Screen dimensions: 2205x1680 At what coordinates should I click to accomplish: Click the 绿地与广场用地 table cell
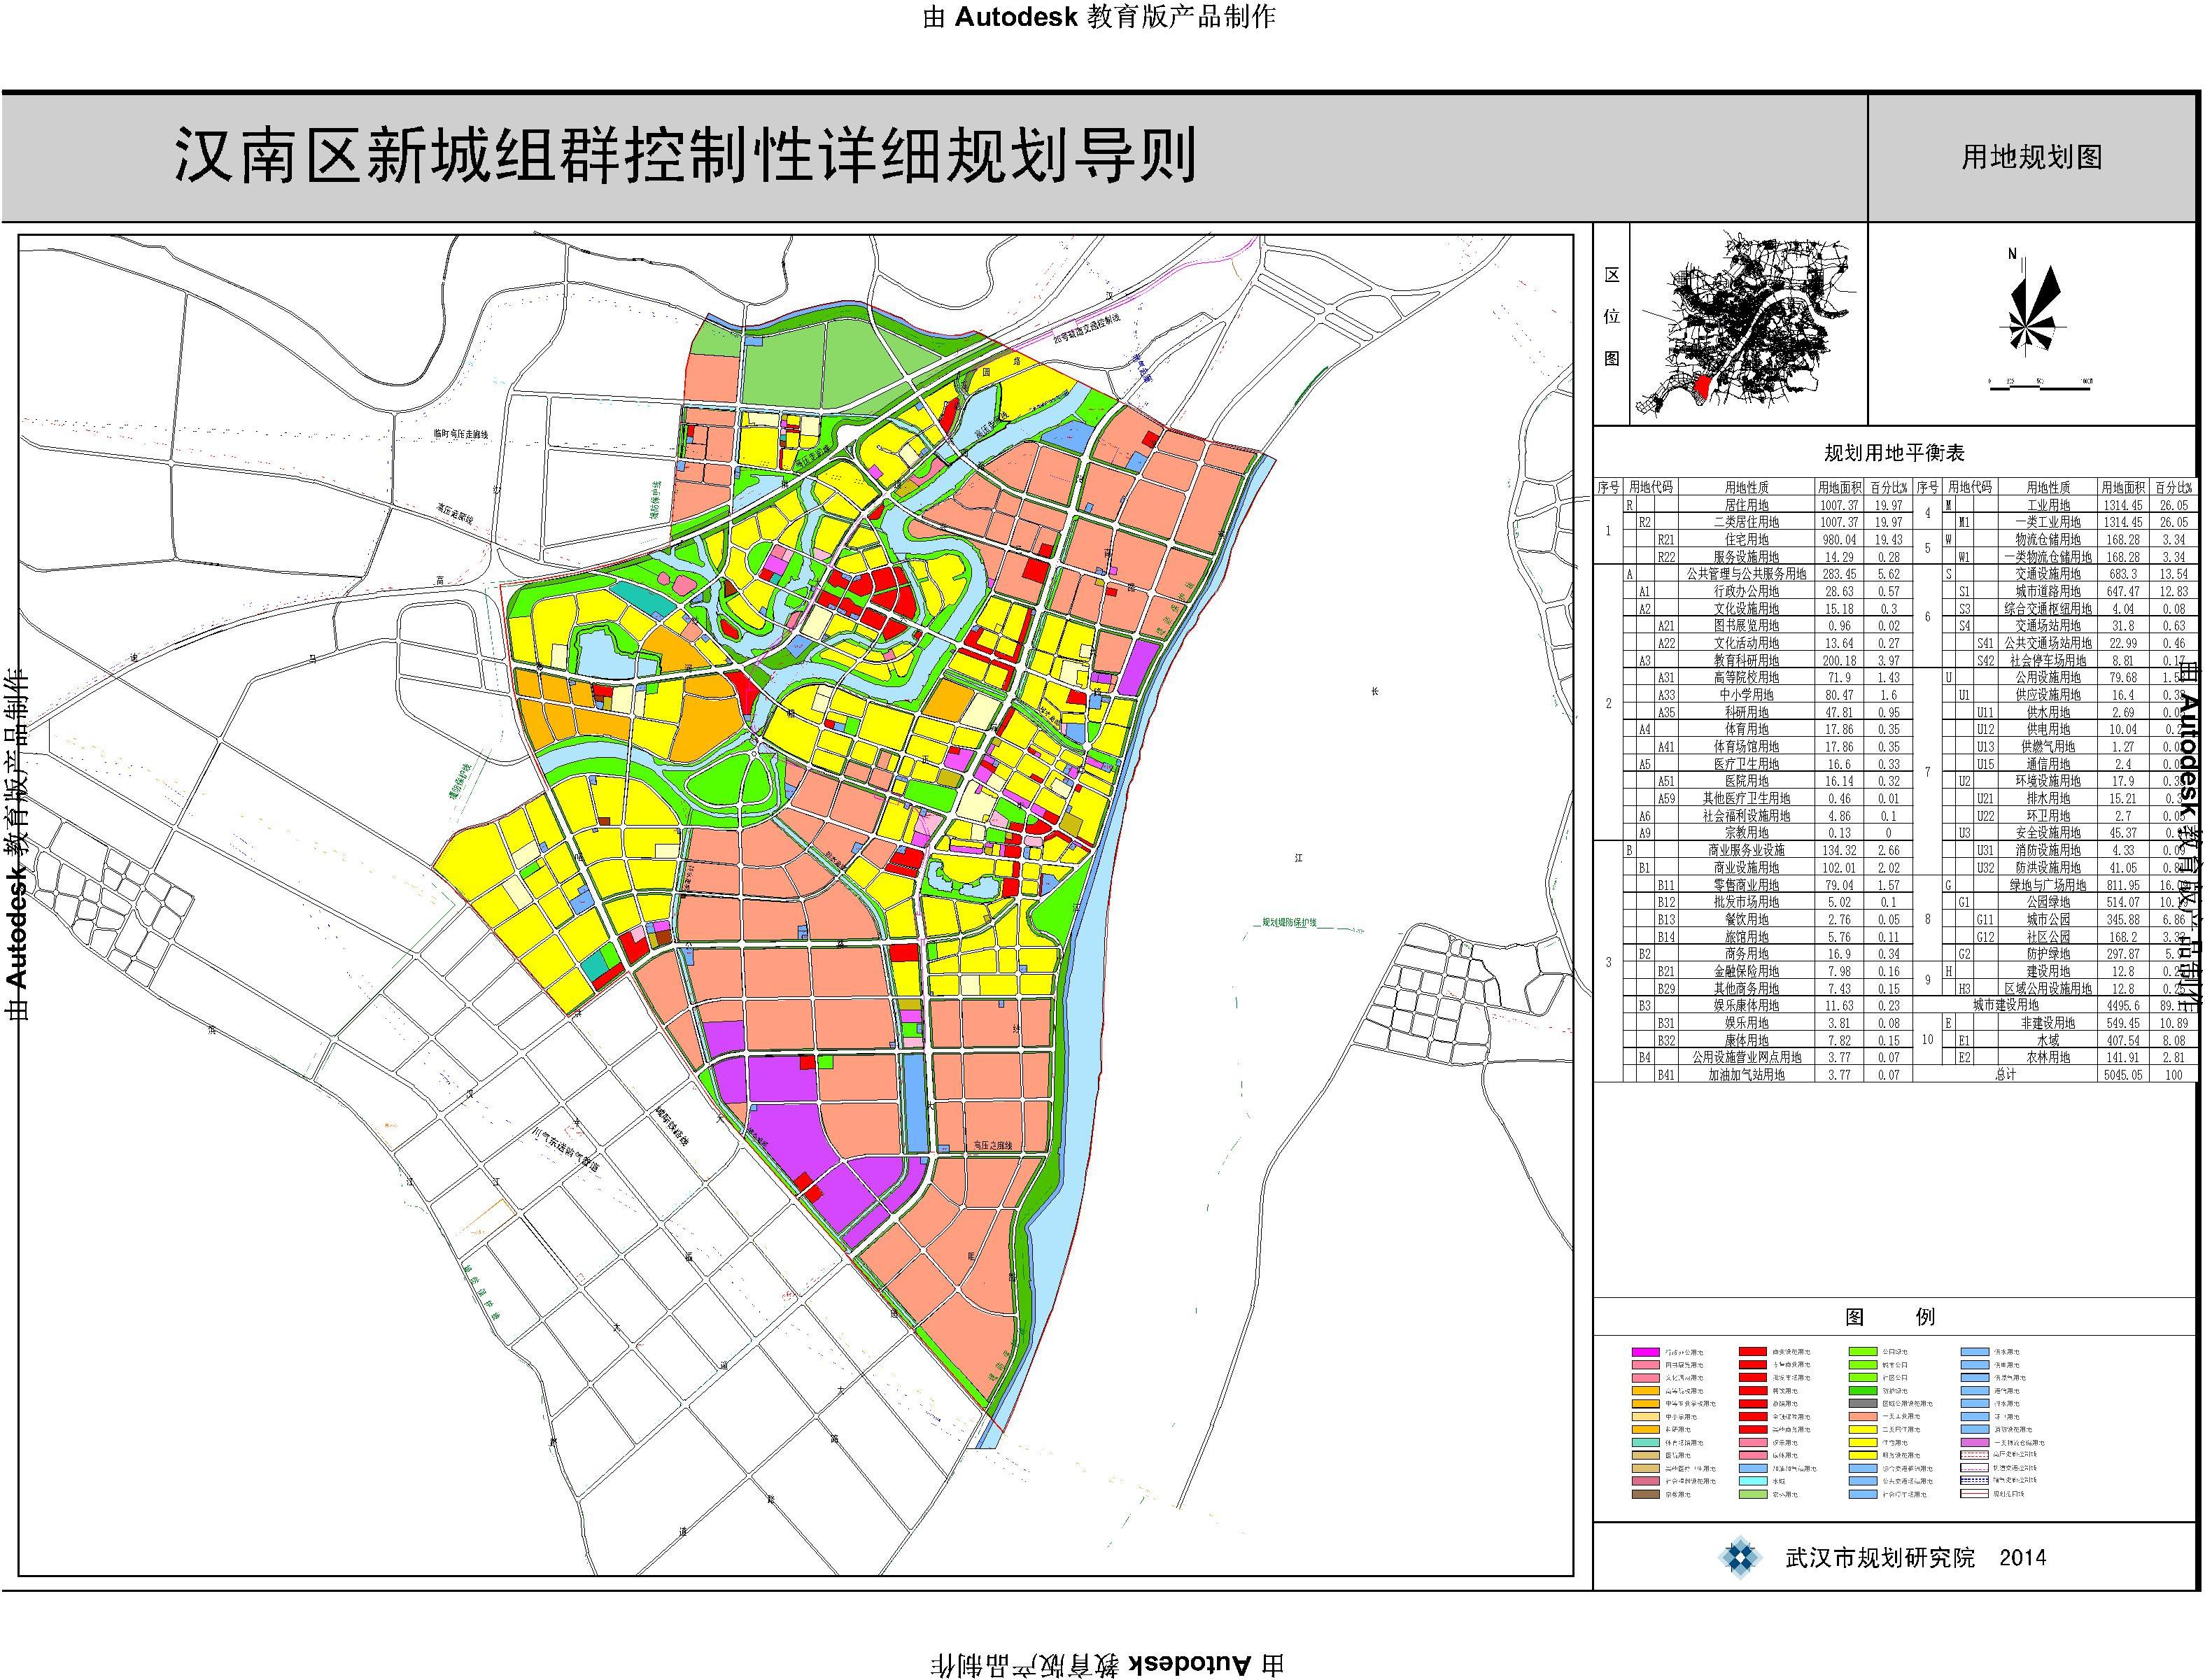click(2048, 885)
